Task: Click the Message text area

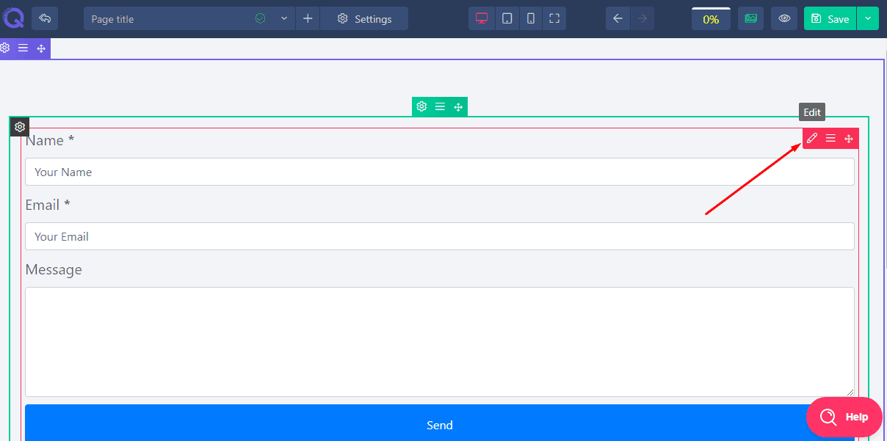Action: pyautogui.click(x=440, y=342)
